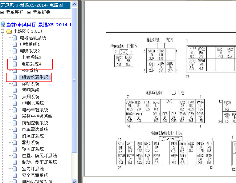This screenshot has height=183, width=236.
Task: Open the 转向灯系统 diagram
Action: [33, 149]
